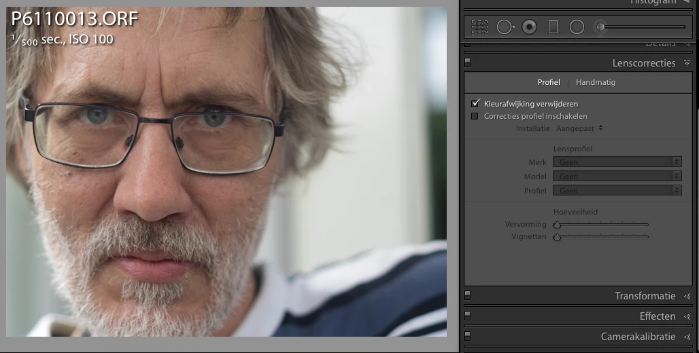Toggle the Transformatie panel on/off switch
699x353 pixels.
[467, 295]
